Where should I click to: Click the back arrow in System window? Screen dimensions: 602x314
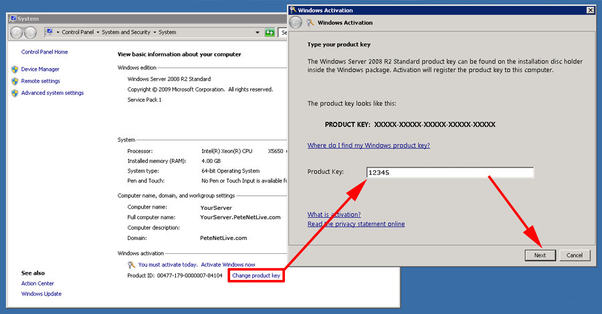[x=17, y=32]
